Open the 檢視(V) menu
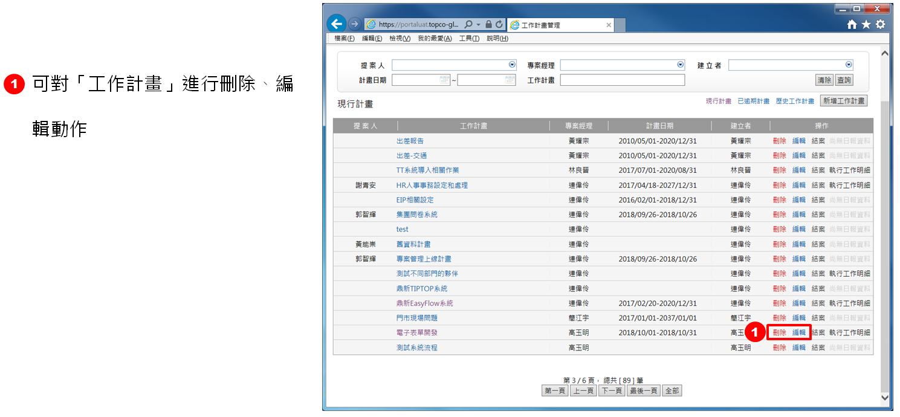 tap(400, 39)
